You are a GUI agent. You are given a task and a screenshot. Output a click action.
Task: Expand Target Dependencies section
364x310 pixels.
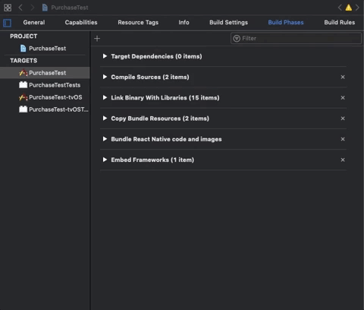point(105,56)
